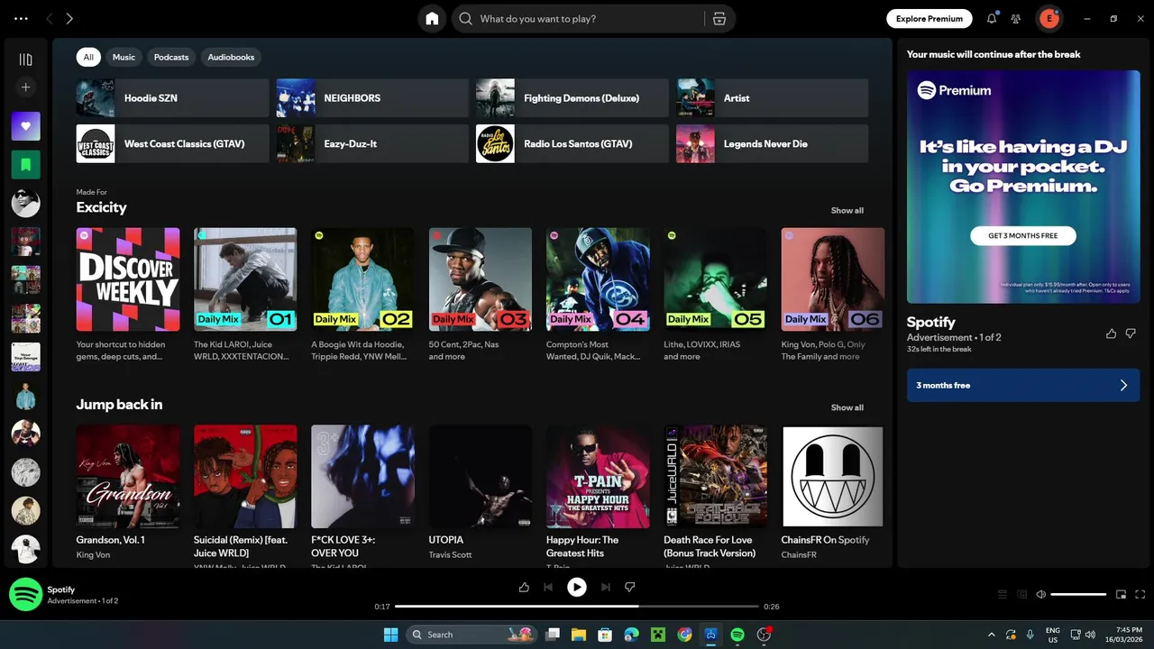
Task: Open Happy Hour: The Greatest Hits
Action: click(598, 476)
